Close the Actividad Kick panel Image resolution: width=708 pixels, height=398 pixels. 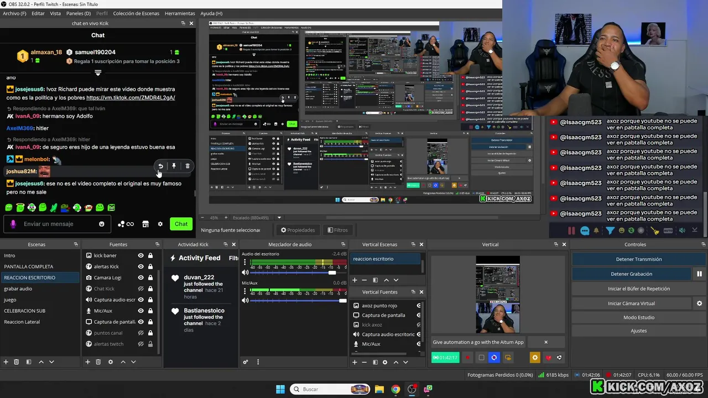pyautogui.click(x=233, y=244)
